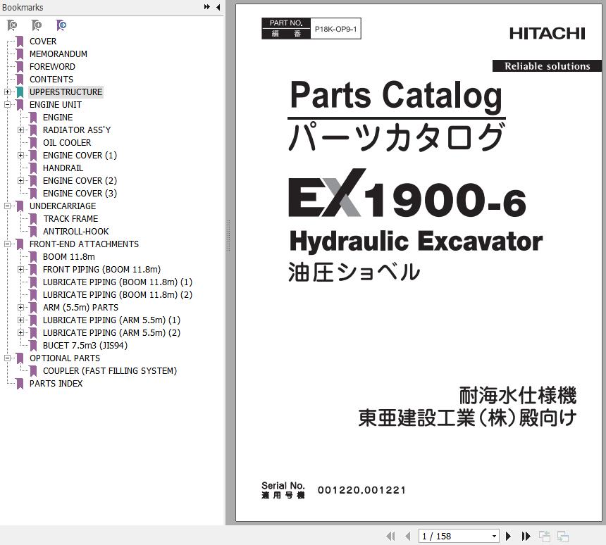Screen dimensions: 606x545
Task: Open LUBRICATE PIPING (BOOM 11.8m) (2)
Action: (118, 295)
